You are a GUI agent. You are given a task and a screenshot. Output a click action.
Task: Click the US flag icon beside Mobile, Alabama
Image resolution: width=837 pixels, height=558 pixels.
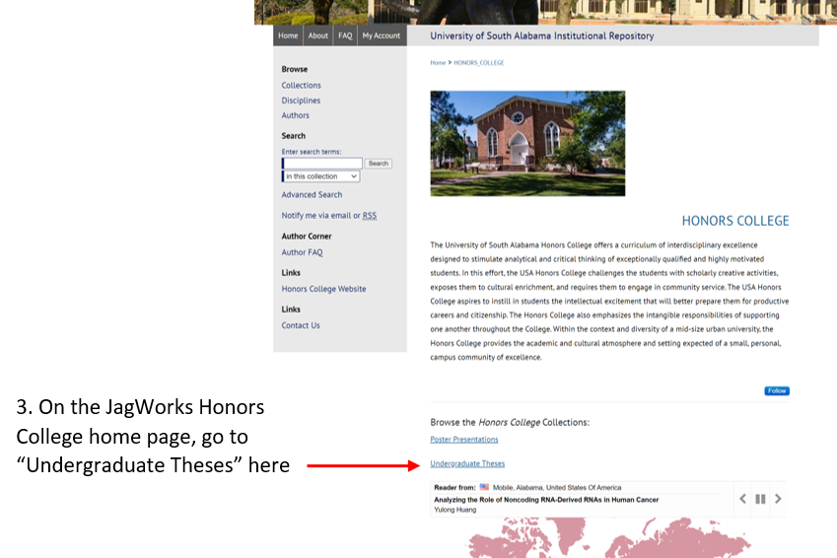[x=484, y=487]
